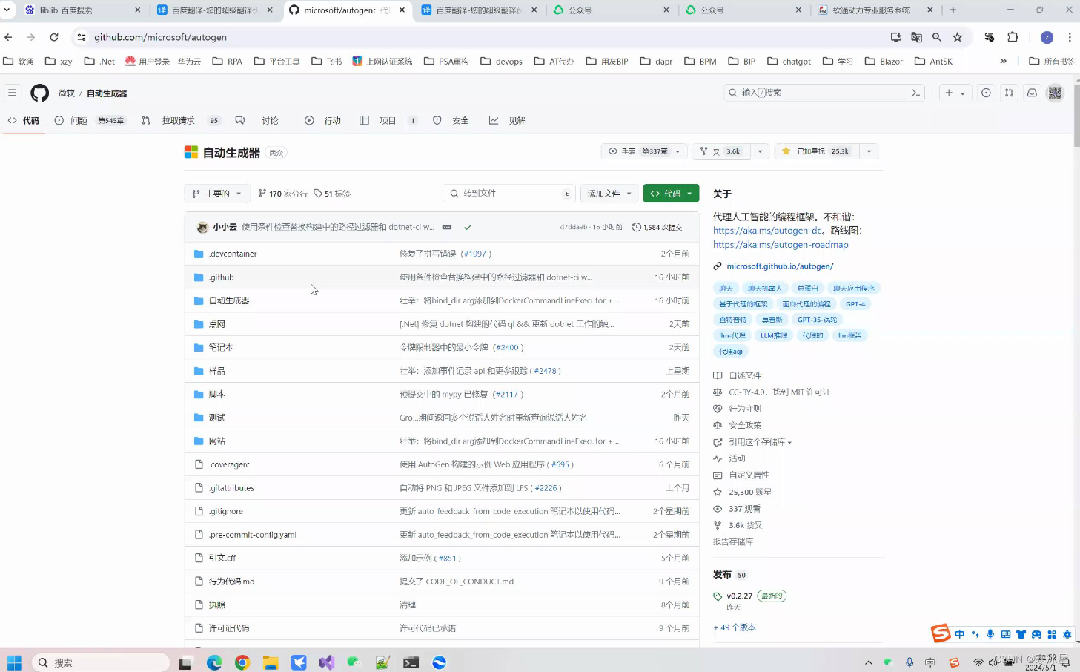
Task: Open the aka.ms/autogen-roadmap link
Action: [781, 245]
